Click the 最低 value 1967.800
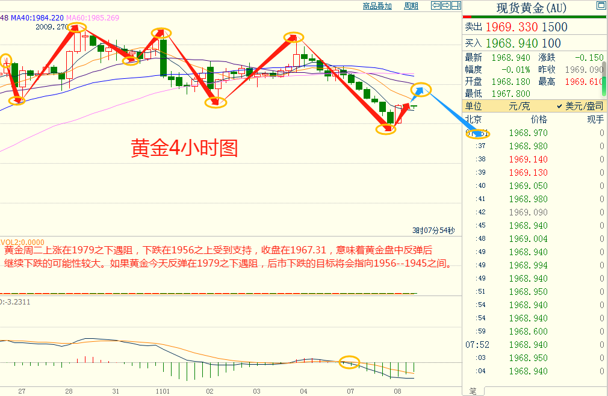 pos(510,94)
